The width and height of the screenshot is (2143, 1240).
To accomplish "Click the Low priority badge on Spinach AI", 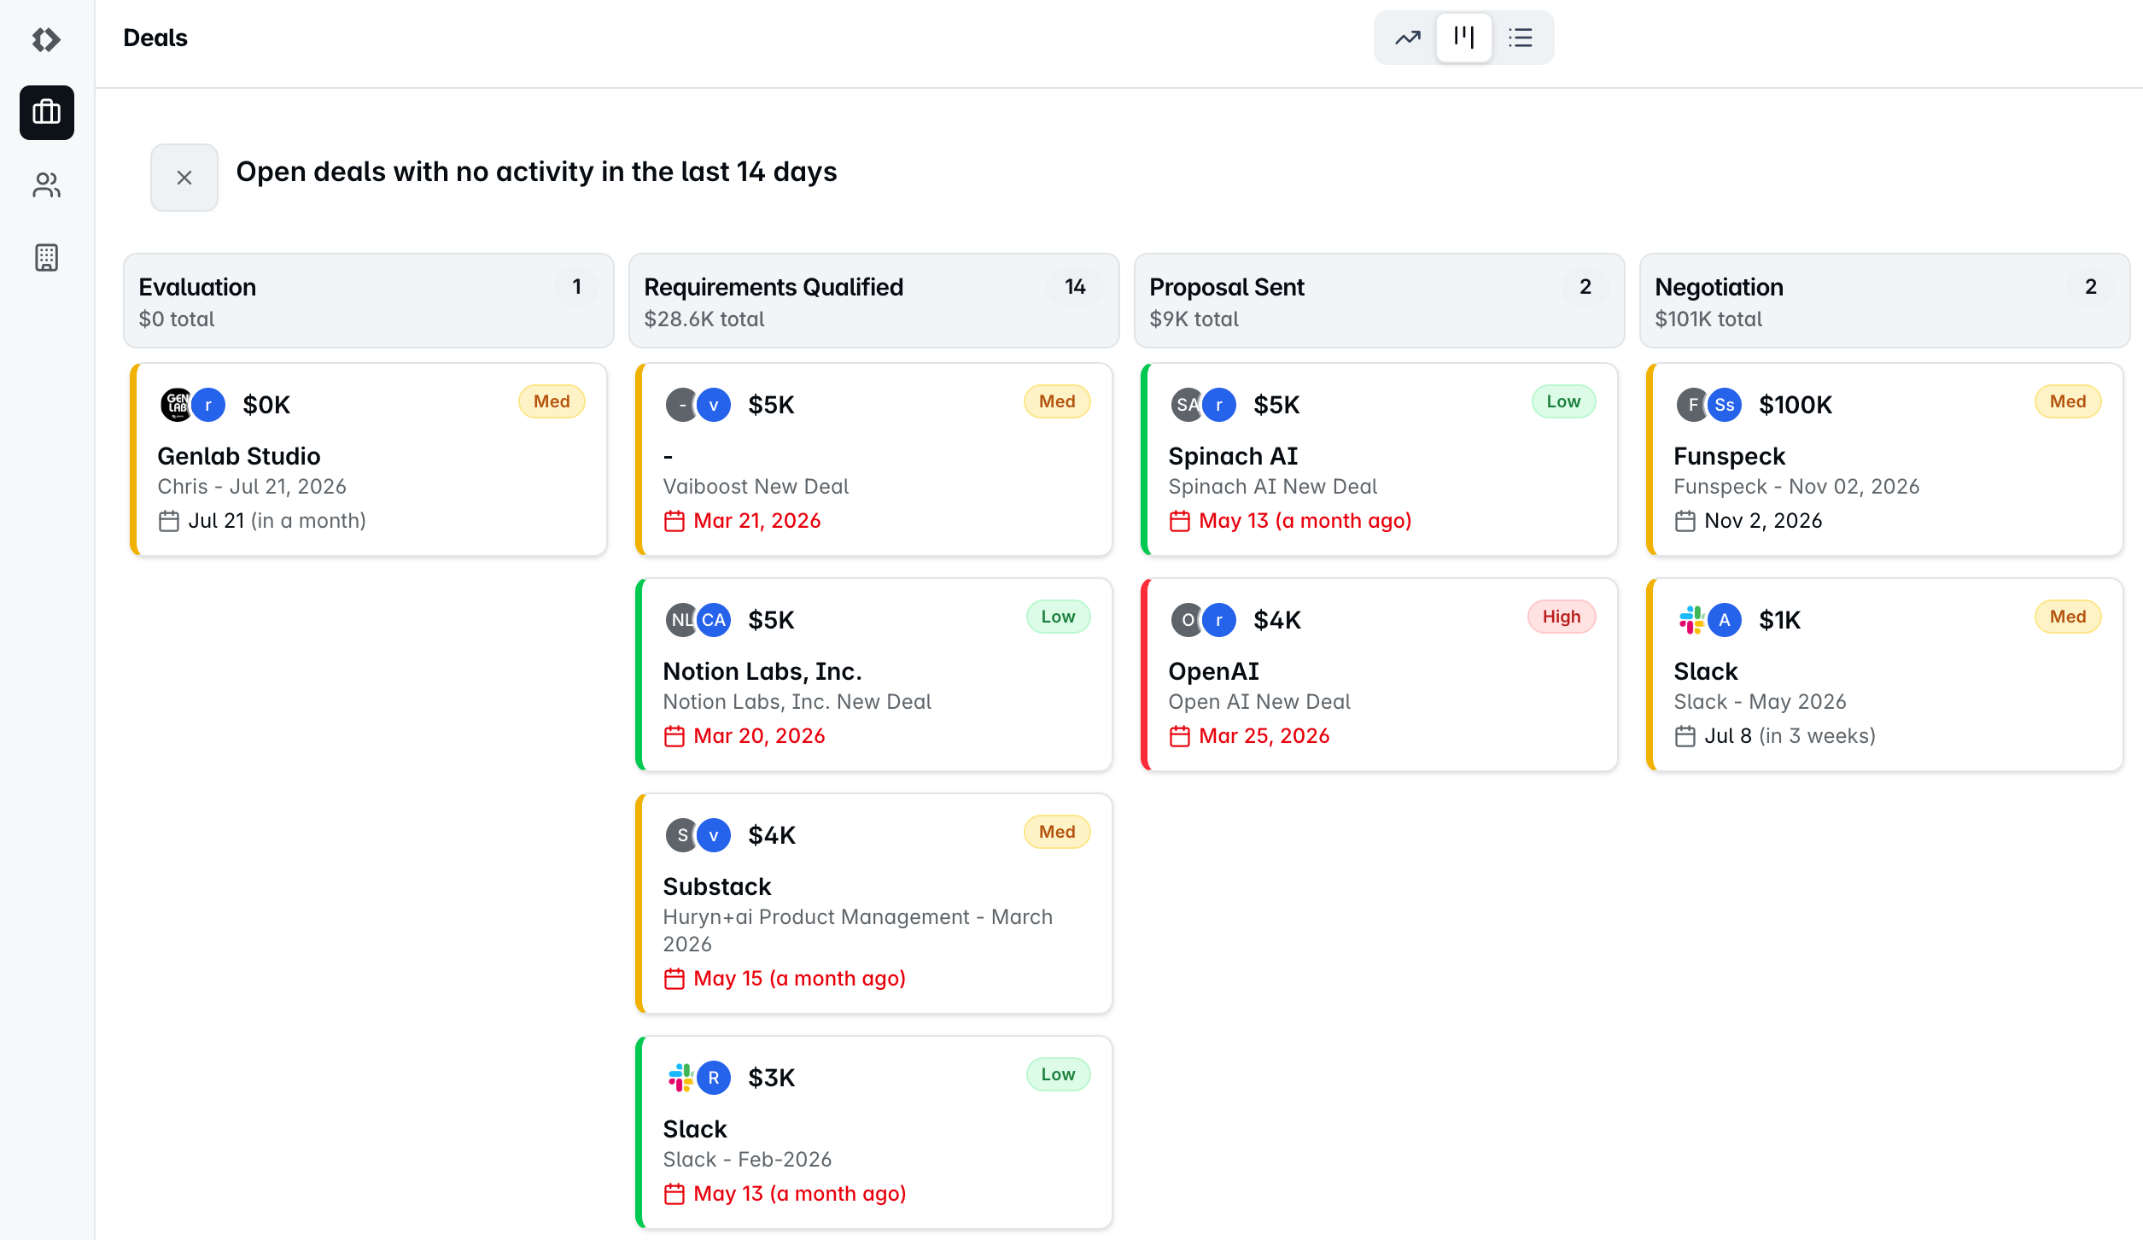I will point(1563,401).
